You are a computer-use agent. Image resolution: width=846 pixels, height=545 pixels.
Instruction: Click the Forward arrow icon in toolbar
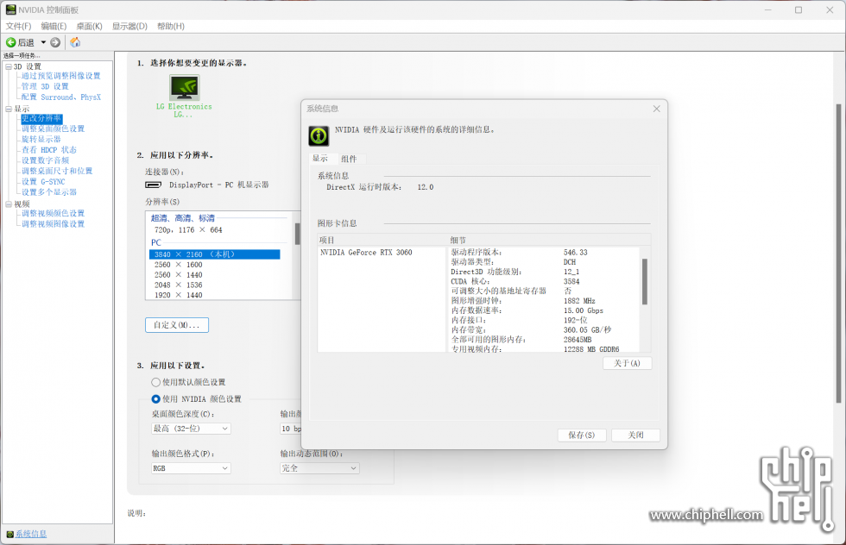55,42
